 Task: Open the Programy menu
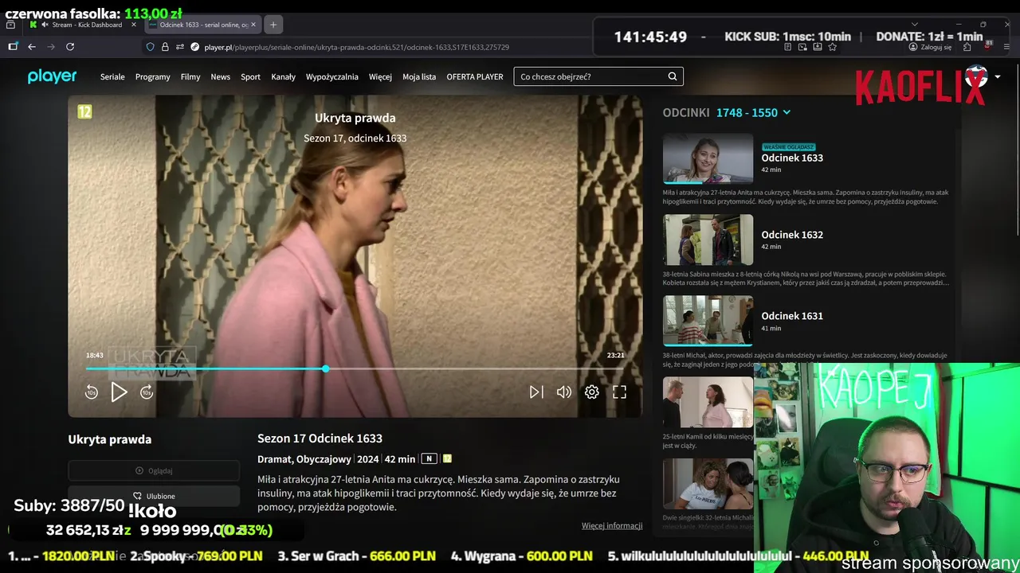[153, 77]
